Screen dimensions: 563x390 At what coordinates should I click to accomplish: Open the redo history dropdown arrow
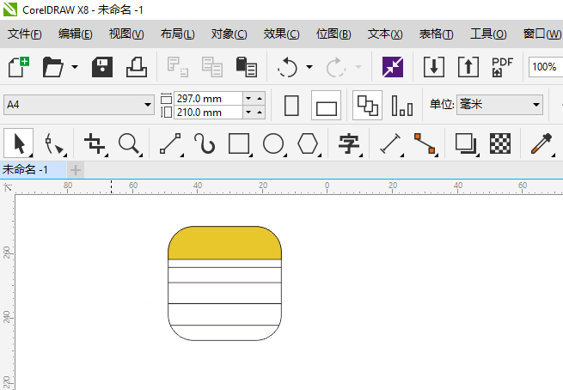click(x=358, y=67)
